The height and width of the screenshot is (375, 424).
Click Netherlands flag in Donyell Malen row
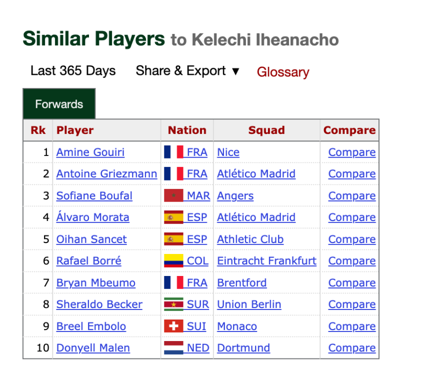tap(173, 348)
